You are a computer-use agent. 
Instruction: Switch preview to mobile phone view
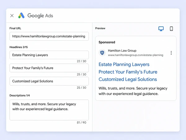(171, 29)
